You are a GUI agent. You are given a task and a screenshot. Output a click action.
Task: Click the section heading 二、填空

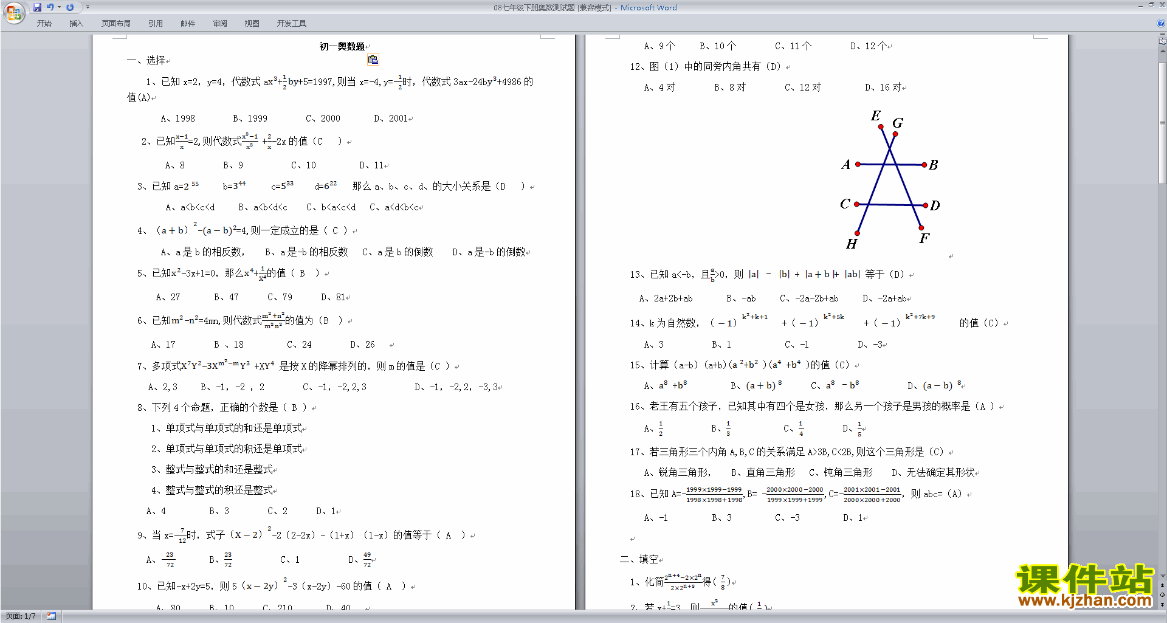point(639,559)
